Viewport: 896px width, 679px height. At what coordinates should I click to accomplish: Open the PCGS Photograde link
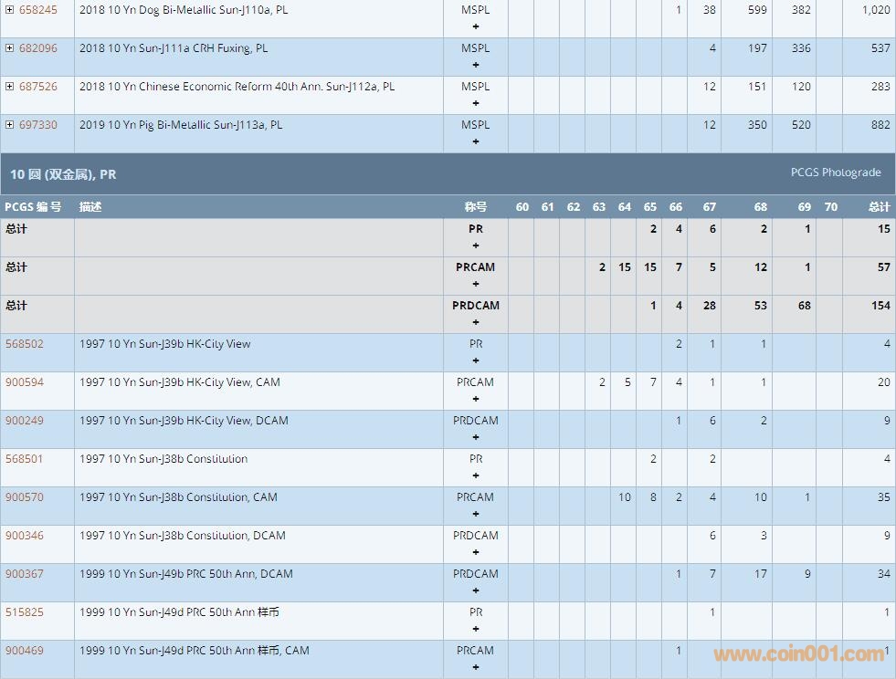click(x=835, y=172)
